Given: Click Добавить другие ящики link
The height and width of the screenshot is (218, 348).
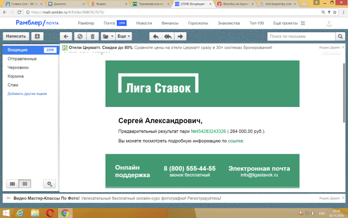Looking at the screenshot, I should point(27,94).
